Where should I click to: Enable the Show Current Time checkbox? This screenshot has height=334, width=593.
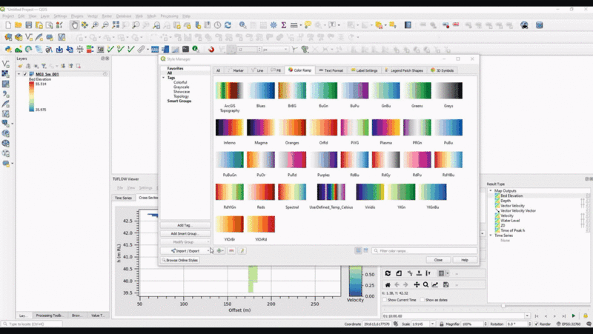tap(384, 300)
